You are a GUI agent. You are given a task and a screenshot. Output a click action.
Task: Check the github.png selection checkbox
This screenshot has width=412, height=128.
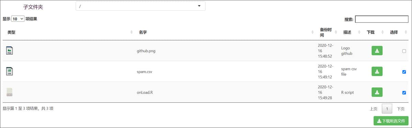(404, 51)
